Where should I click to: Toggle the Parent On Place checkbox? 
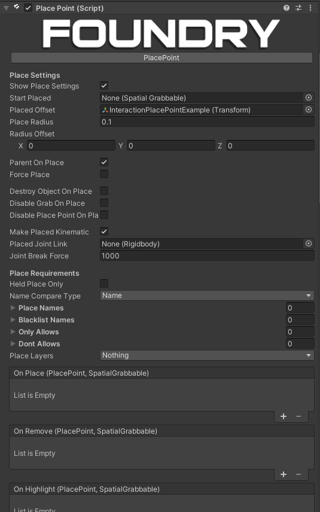point(104,162)
